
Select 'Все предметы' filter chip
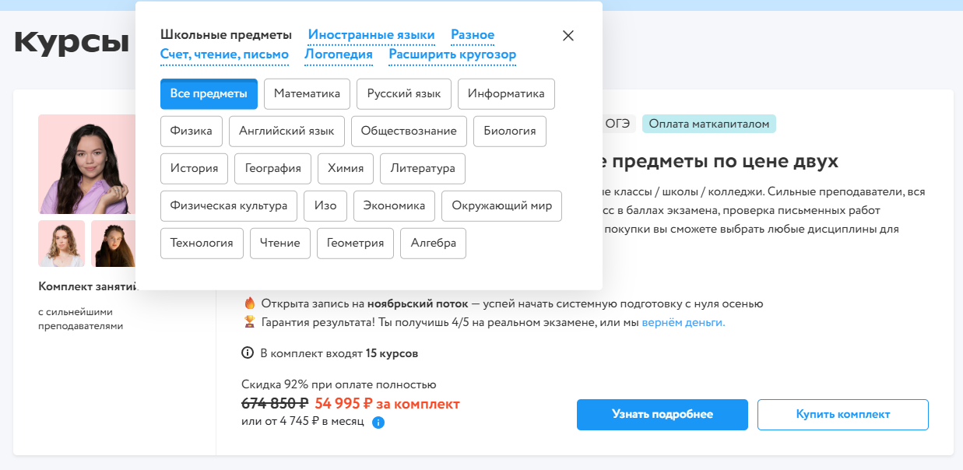click(209, 94)
